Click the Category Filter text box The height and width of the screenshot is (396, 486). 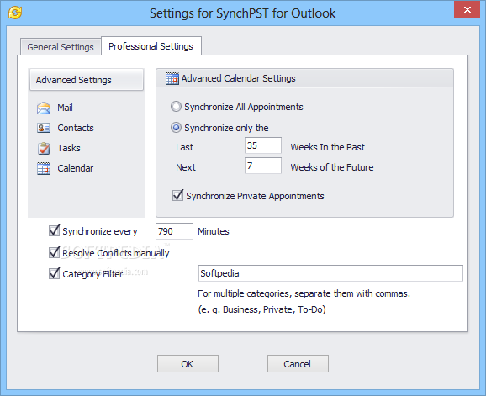point(330,273)
